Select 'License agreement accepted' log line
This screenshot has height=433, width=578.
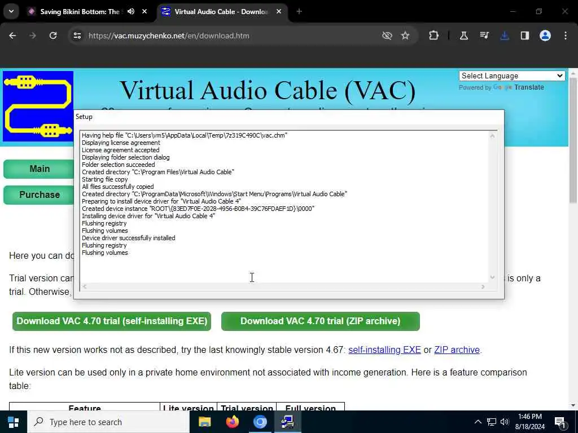tap(121, 150)
